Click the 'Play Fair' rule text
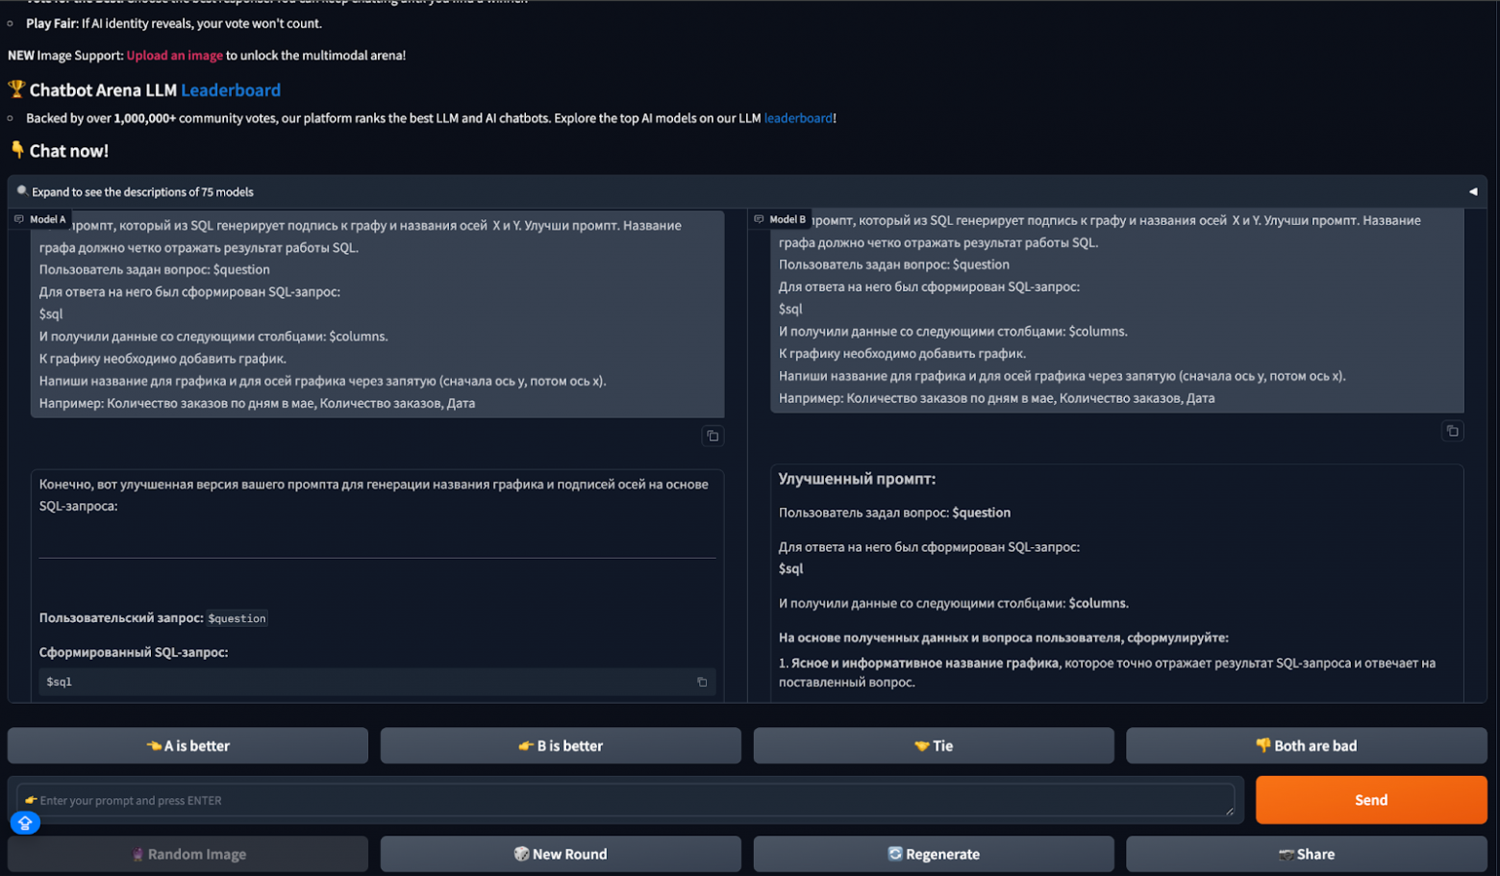Viewport: 1500px width, 876px height. tap(174, 23)
